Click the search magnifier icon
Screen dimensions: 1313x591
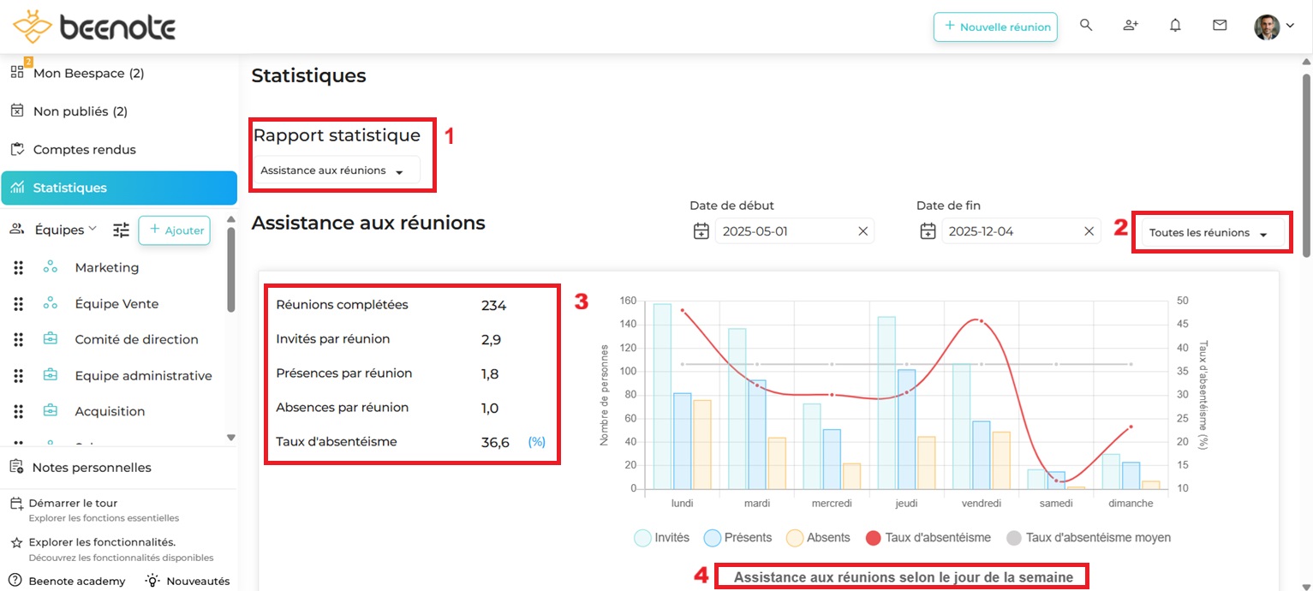[x=1086, y=26]
